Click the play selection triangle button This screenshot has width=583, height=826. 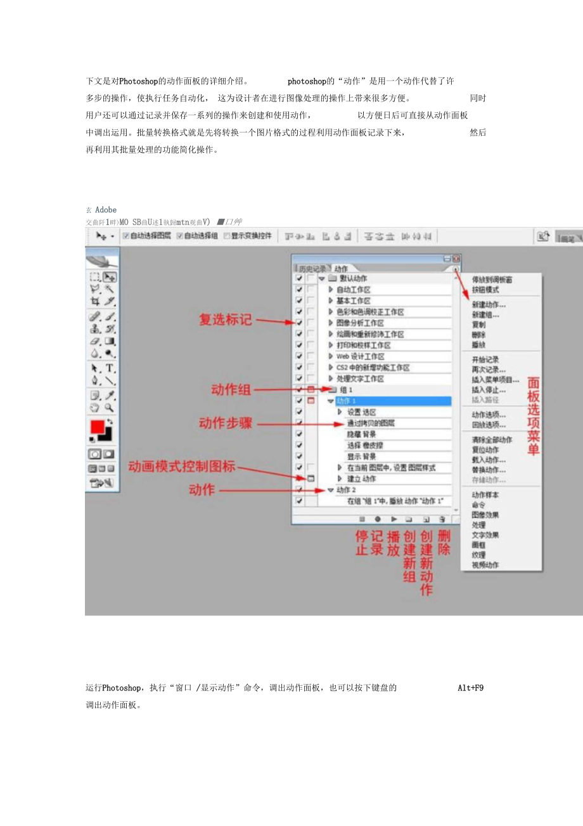click(394, 519)
